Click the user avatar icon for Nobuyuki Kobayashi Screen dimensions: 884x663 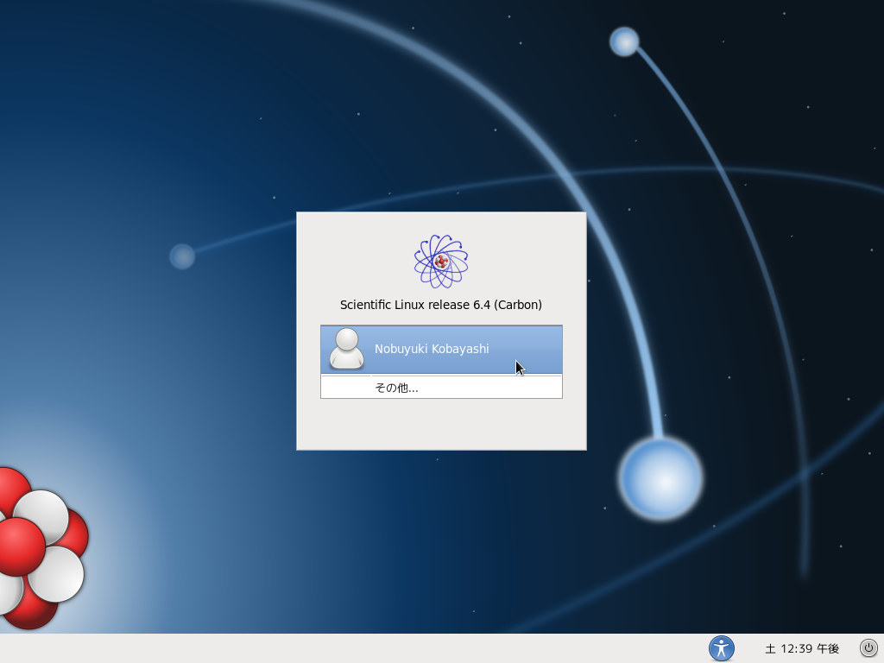347,349
